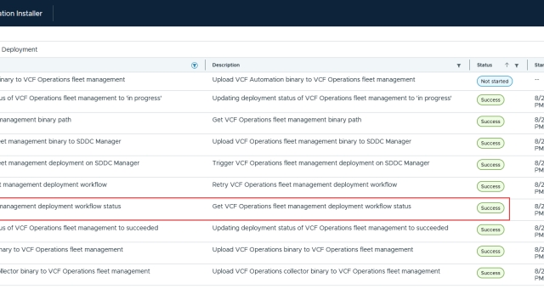The image size is (544, 306).
Task: Click task name ending 'management deployment on SDDC Manager'
Action: 70,163
